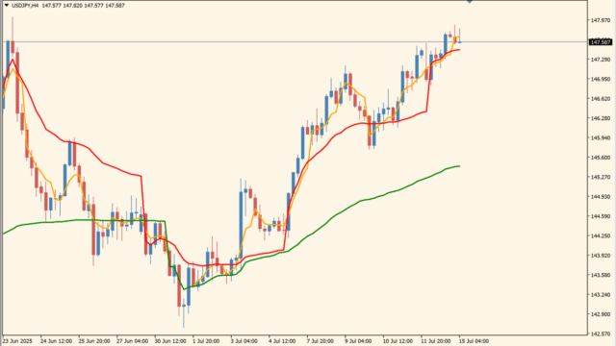Click the 145.940 price axis label
616x346 pixels.
click(601, 137)
